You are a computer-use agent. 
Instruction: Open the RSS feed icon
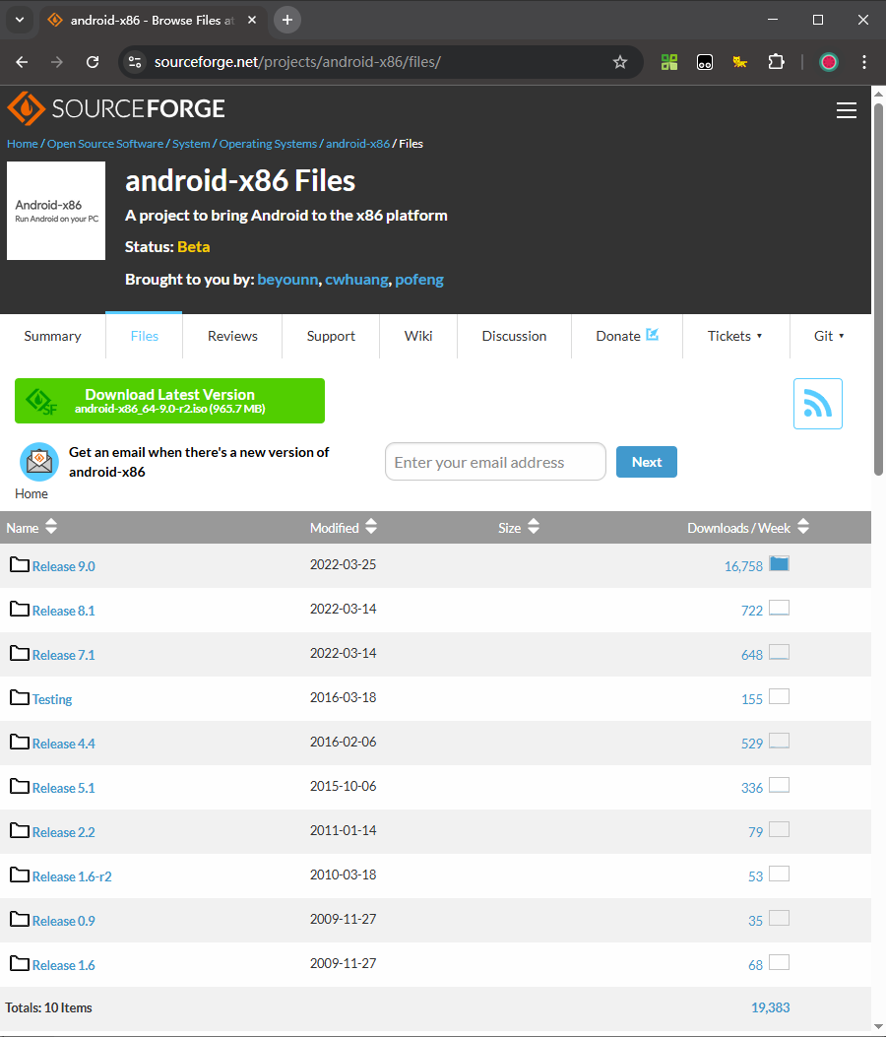818,404
